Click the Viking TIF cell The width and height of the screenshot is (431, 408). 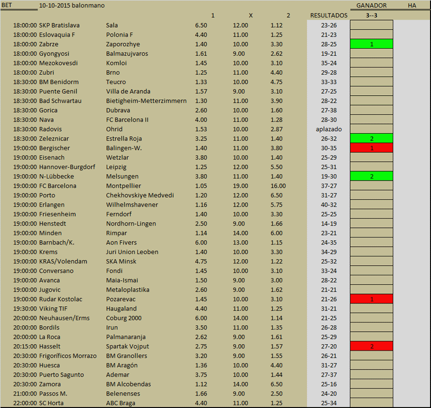[53, 308]
